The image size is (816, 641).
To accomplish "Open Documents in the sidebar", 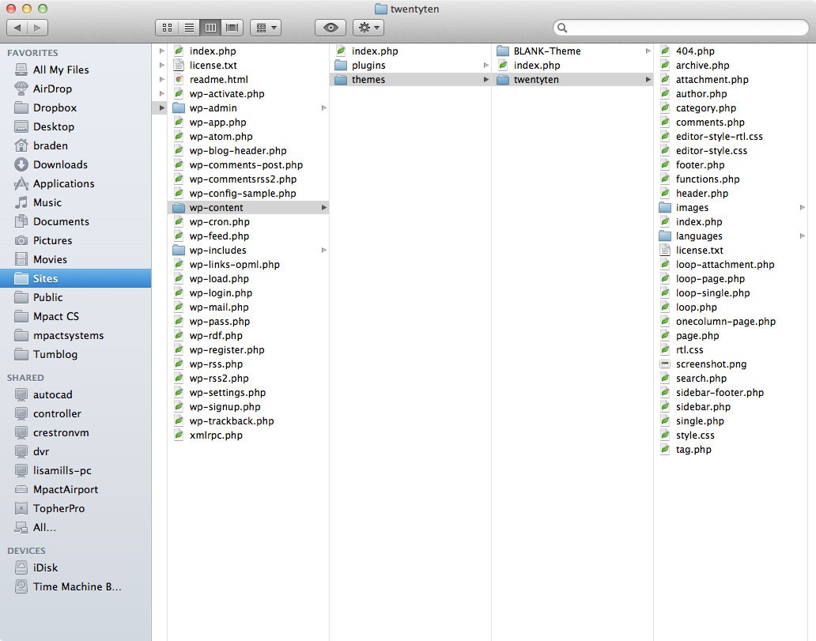I will [75, 221].
